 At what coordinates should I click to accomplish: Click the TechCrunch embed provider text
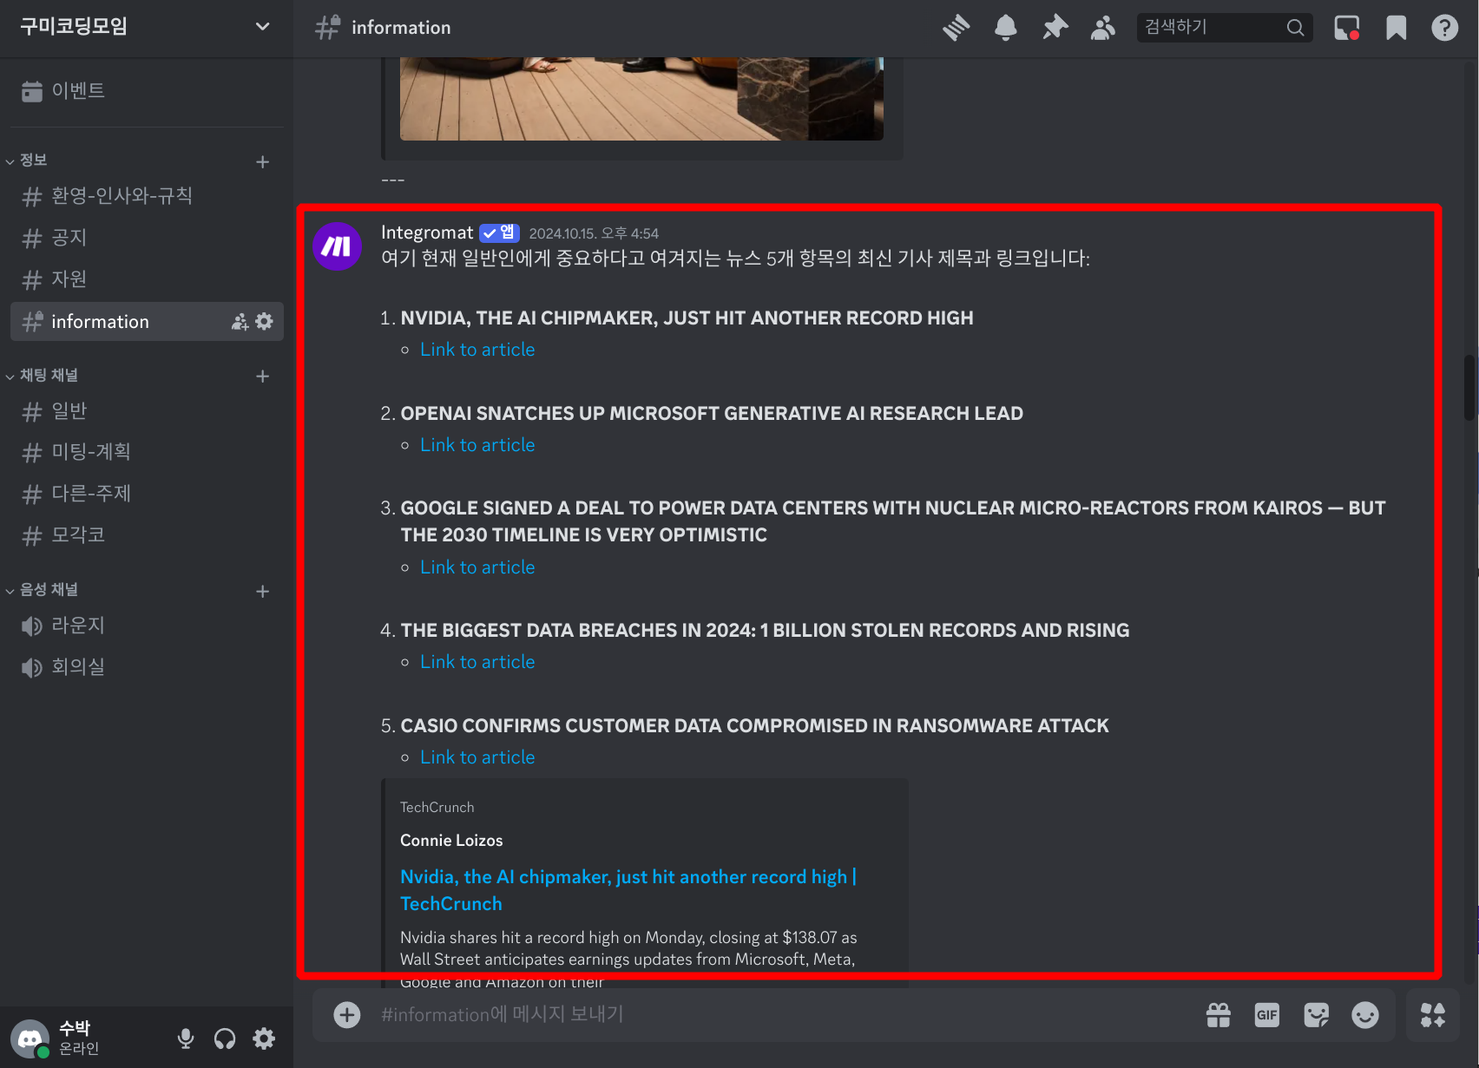coord(437,808)
